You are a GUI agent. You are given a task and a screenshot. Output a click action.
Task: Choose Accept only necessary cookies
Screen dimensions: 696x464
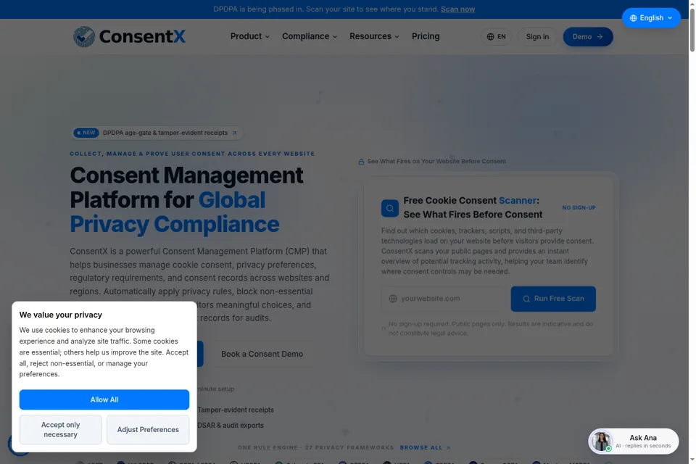coord(61,429)
